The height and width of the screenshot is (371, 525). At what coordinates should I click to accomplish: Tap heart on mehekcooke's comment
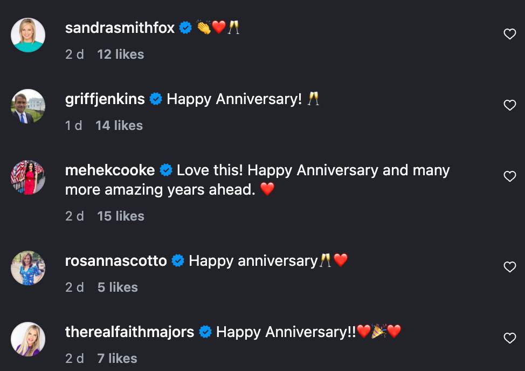click(509, 176)
